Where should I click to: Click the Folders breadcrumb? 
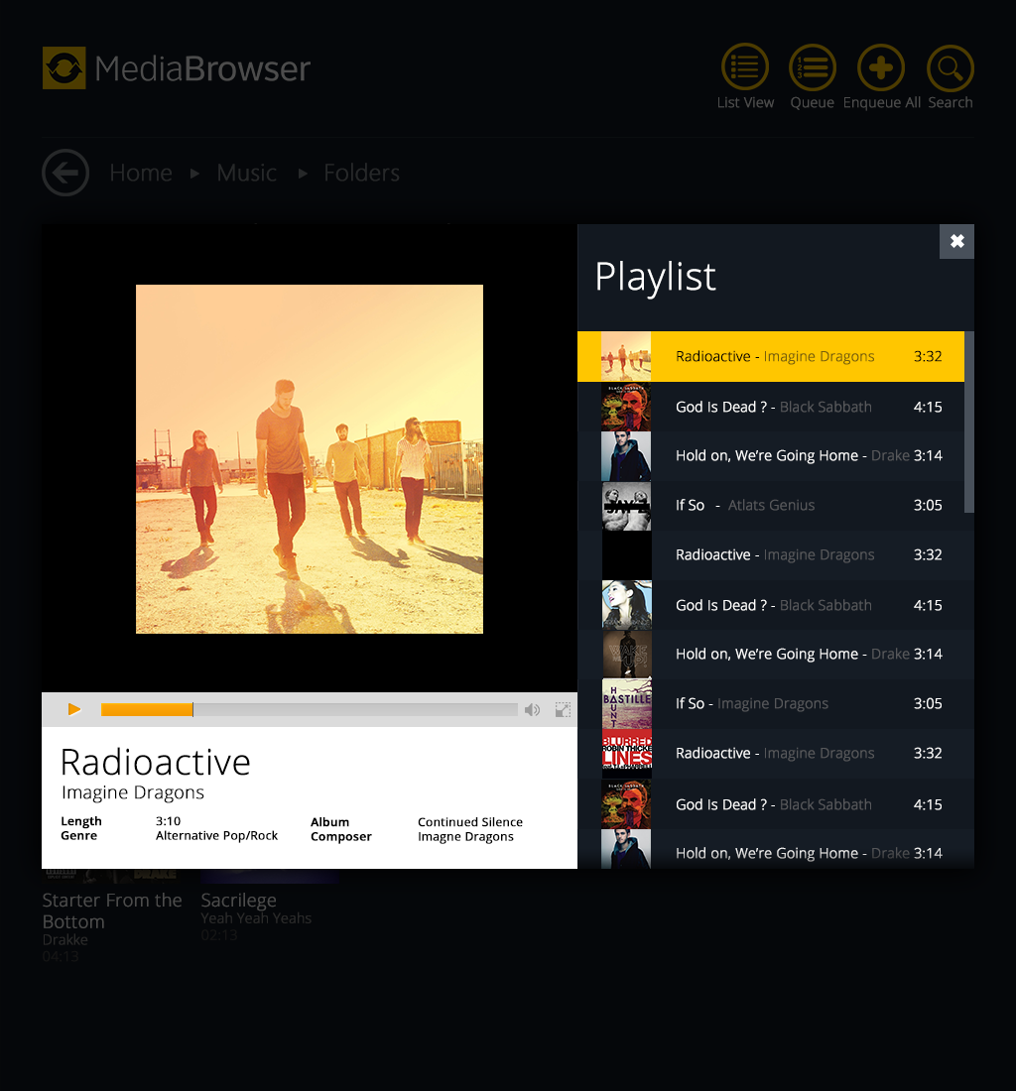point(362,173)
